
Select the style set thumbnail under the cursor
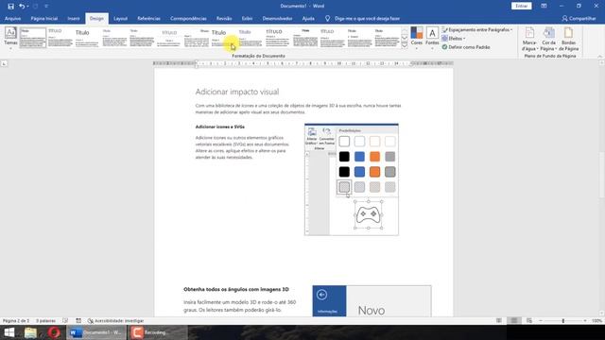click(x=224, y=38)
